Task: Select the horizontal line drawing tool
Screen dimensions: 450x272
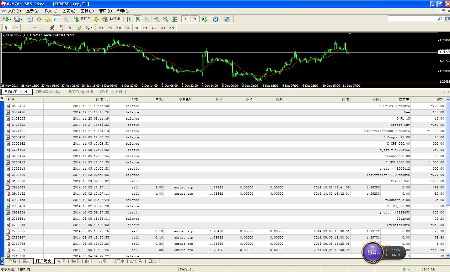Action: click(35, 28)
